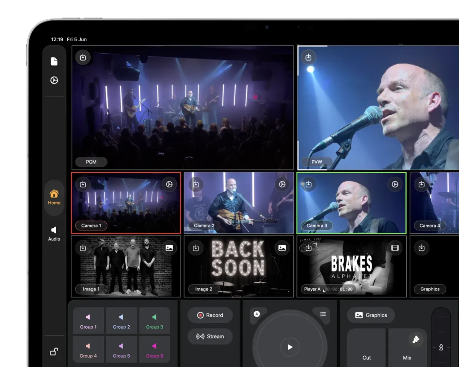Click the picture icon on Image 1 tile
This screenshot has width=459, height=367.
click(169, 248)
